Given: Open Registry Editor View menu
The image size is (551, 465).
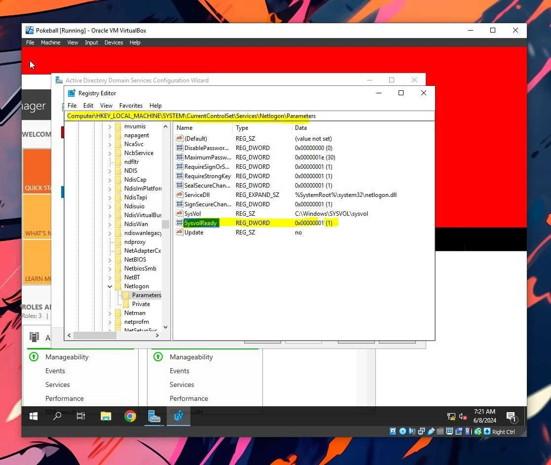Looking at the screenshot, I should pos(106,106).
